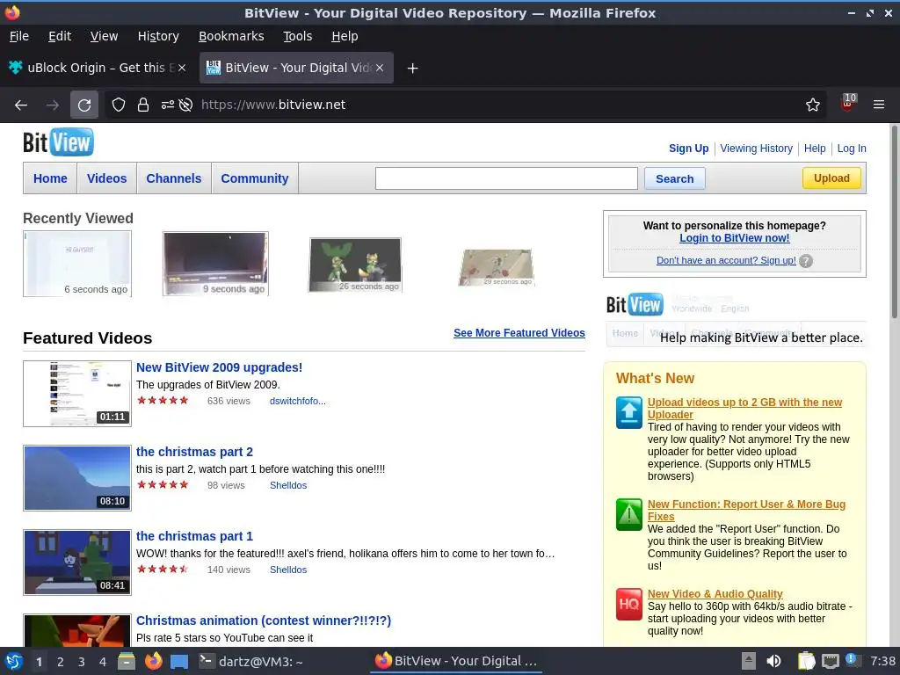
Task: Click the star rating of christmas part 1
Action: tap(163, 570)
